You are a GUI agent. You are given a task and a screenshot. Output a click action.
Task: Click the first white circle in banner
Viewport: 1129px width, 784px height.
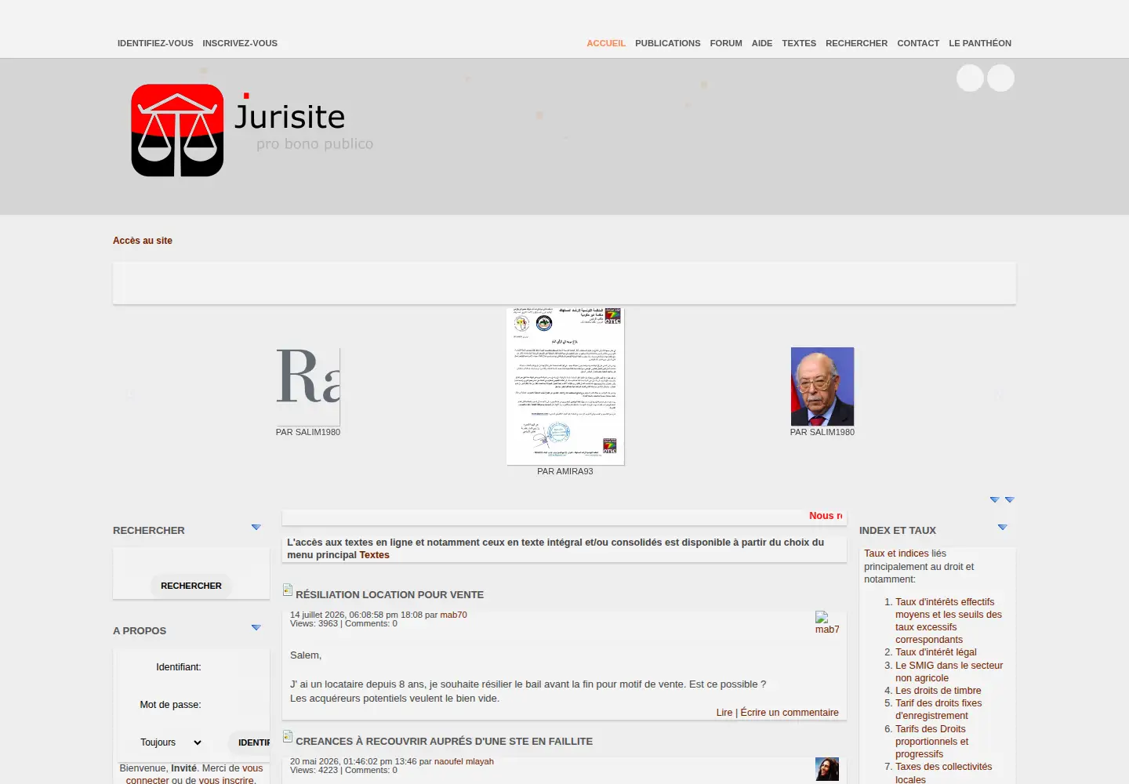971,78
